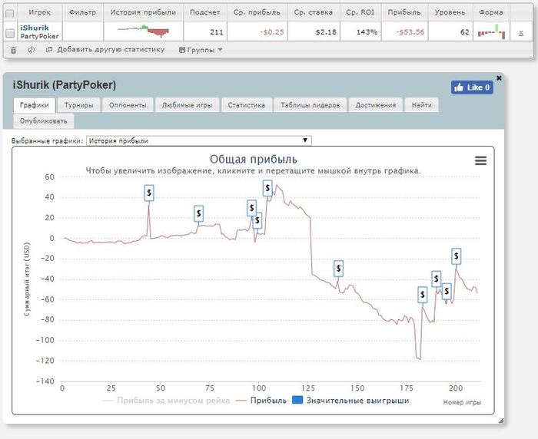
Task: Click the $ marker near game 69
Action: click(x=198, y=214)
